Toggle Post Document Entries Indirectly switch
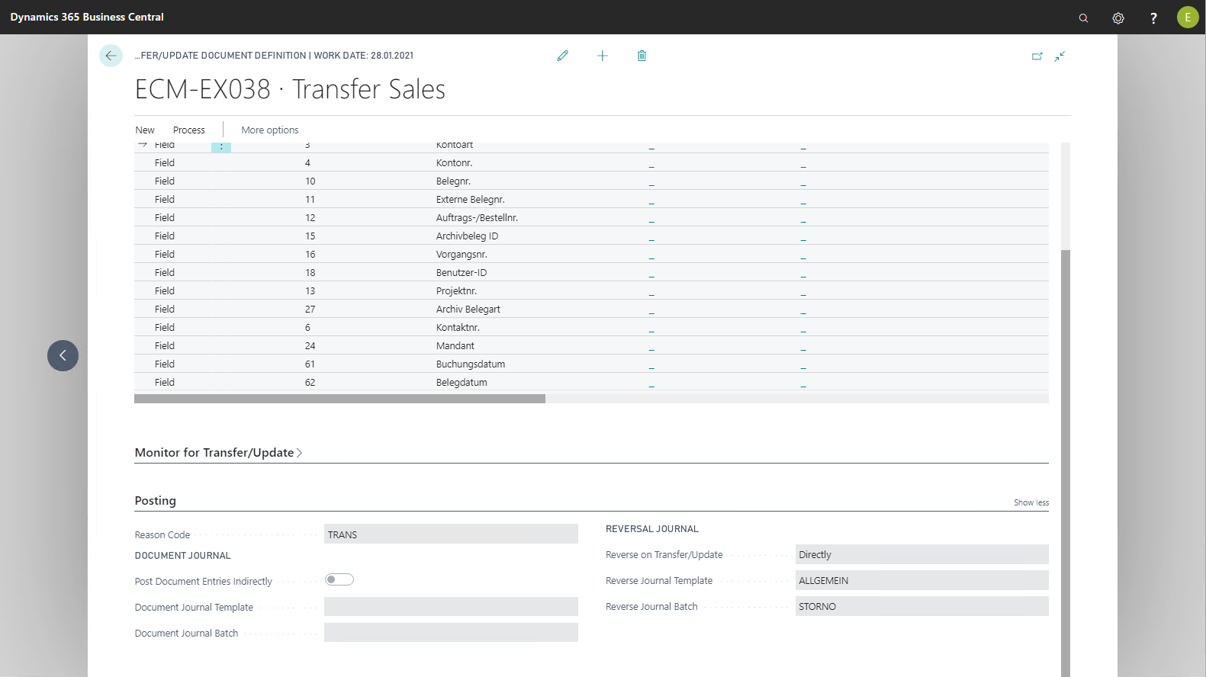Viewport: 1206px width, 677px height. (339, 580)
